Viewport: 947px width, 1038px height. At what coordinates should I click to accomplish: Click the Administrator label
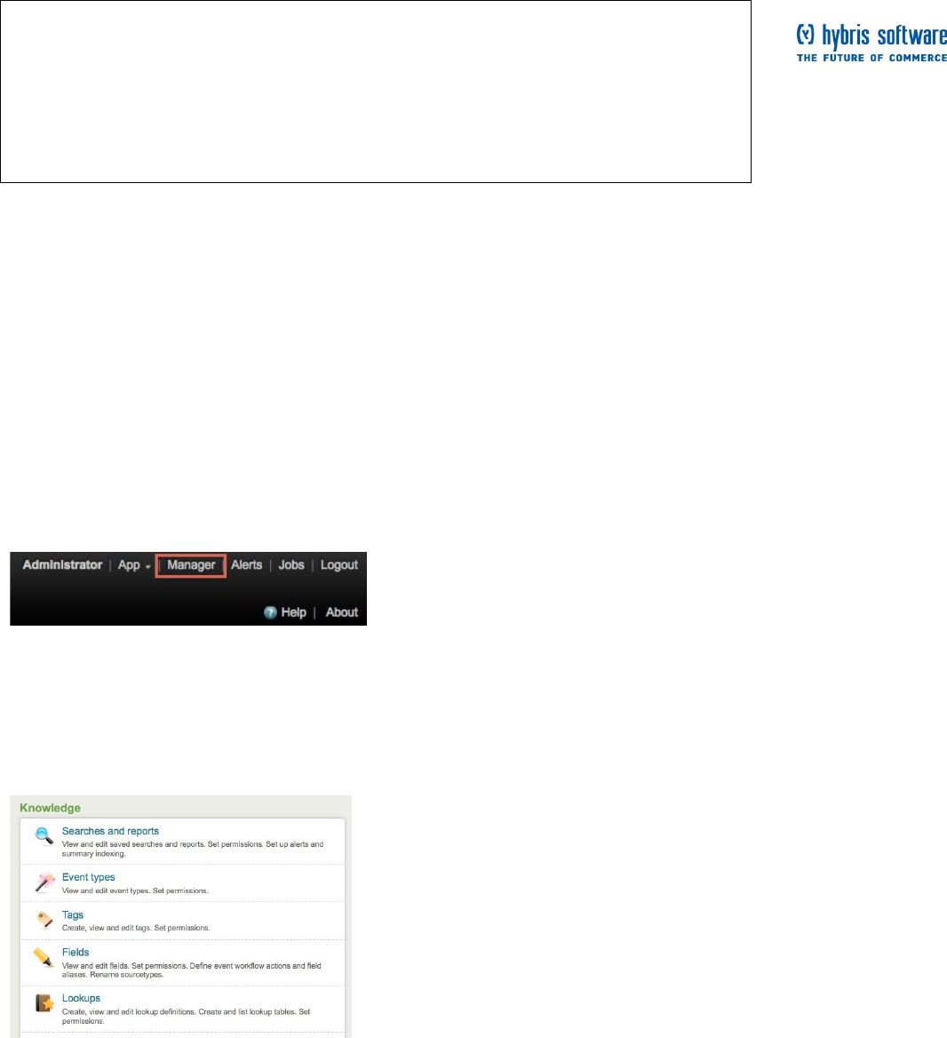click(x=62, y=565)
